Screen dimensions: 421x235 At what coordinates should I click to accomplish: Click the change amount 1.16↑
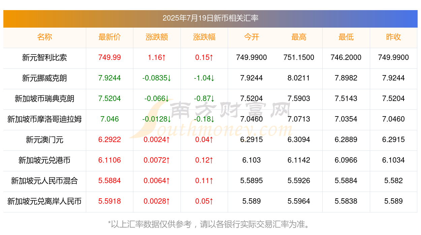point(157,58)
